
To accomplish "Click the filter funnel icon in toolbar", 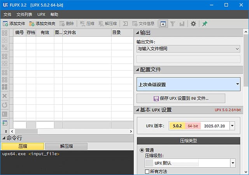I will click(173, 24).
